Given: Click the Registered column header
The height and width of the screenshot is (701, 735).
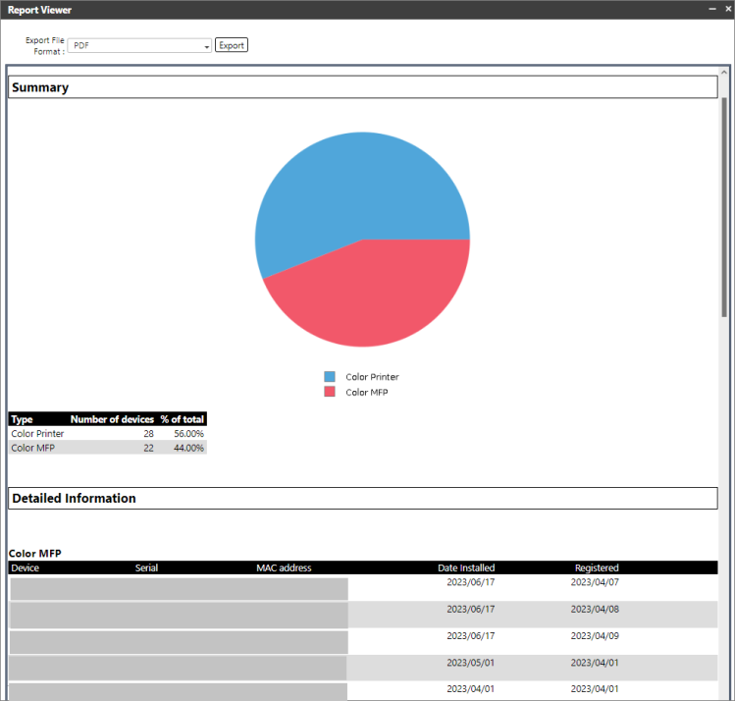Looking at the screenshot, I should [597, 567].
